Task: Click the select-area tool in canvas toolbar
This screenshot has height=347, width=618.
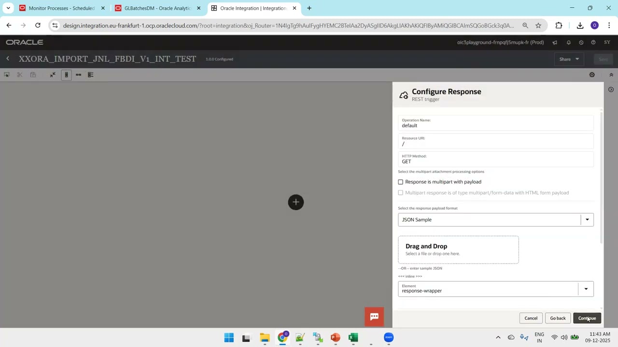Action: (7, 75)
